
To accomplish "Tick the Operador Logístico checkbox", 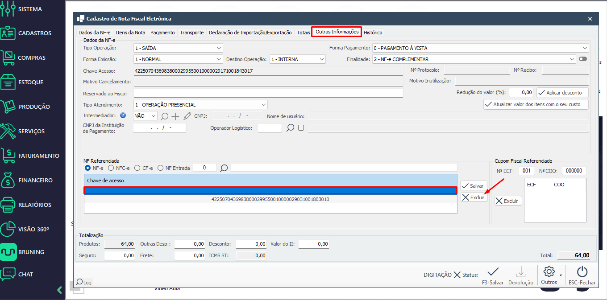I will click(301, 128).
